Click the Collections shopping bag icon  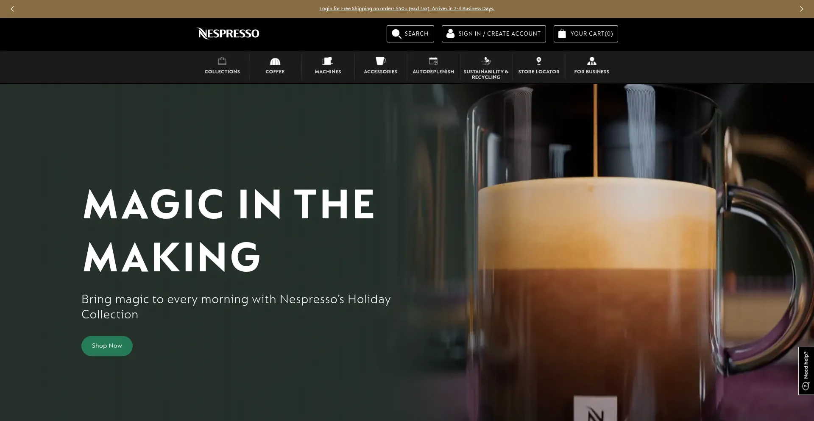pos(222,61)
